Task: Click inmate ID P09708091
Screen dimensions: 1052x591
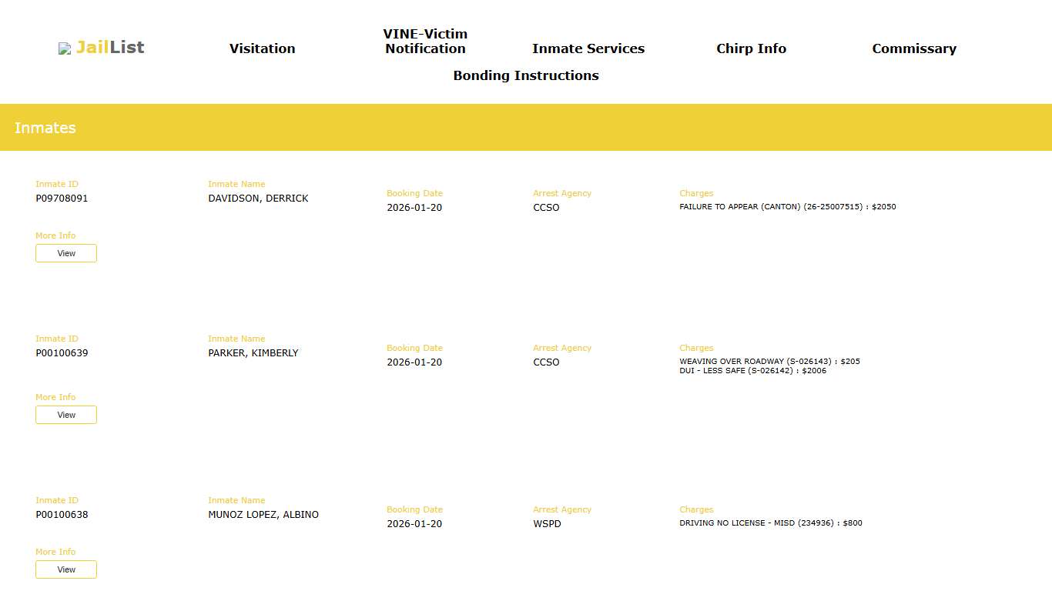Action: [62, 199]
